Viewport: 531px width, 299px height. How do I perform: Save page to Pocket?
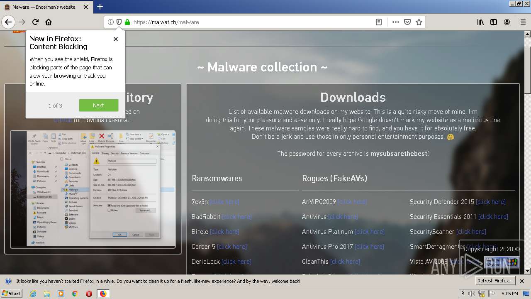[x=407, y=22]
